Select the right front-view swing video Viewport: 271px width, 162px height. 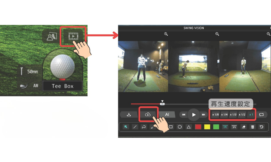tap(245, 66)
